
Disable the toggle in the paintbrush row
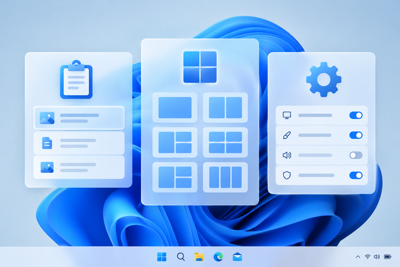tap(356, 135)
